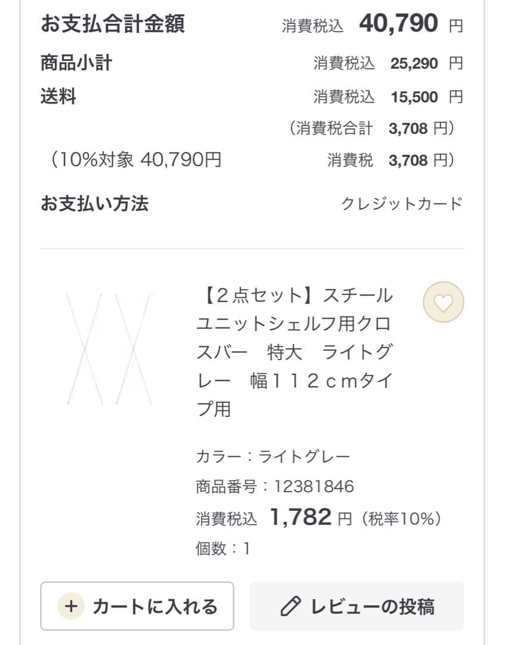
Task: Click the 40,790 円 total amount
Action: pos(409,24)
